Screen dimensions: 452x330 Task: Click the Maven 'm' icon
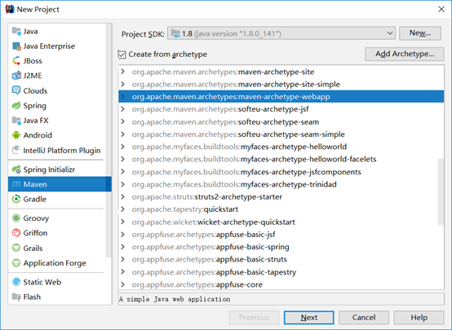tap(16, 184)
